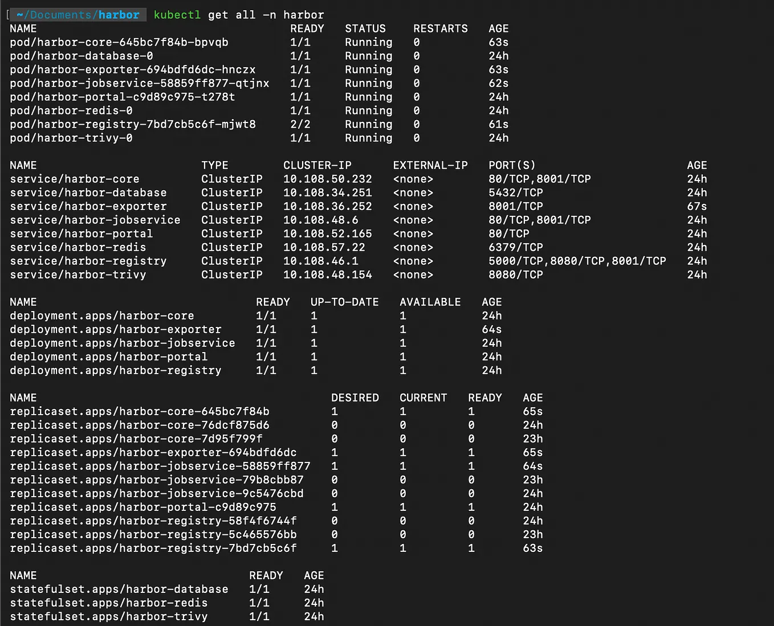The image size is (774, 626).
Task: Select service/harbor-database name
Action: pos(88,193)
